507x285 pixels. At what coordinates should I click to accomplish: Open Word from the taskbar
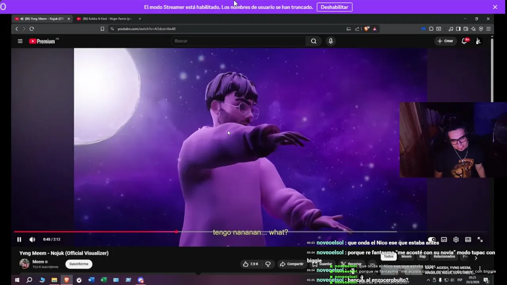pyautogui.click(x=91, y=280)
